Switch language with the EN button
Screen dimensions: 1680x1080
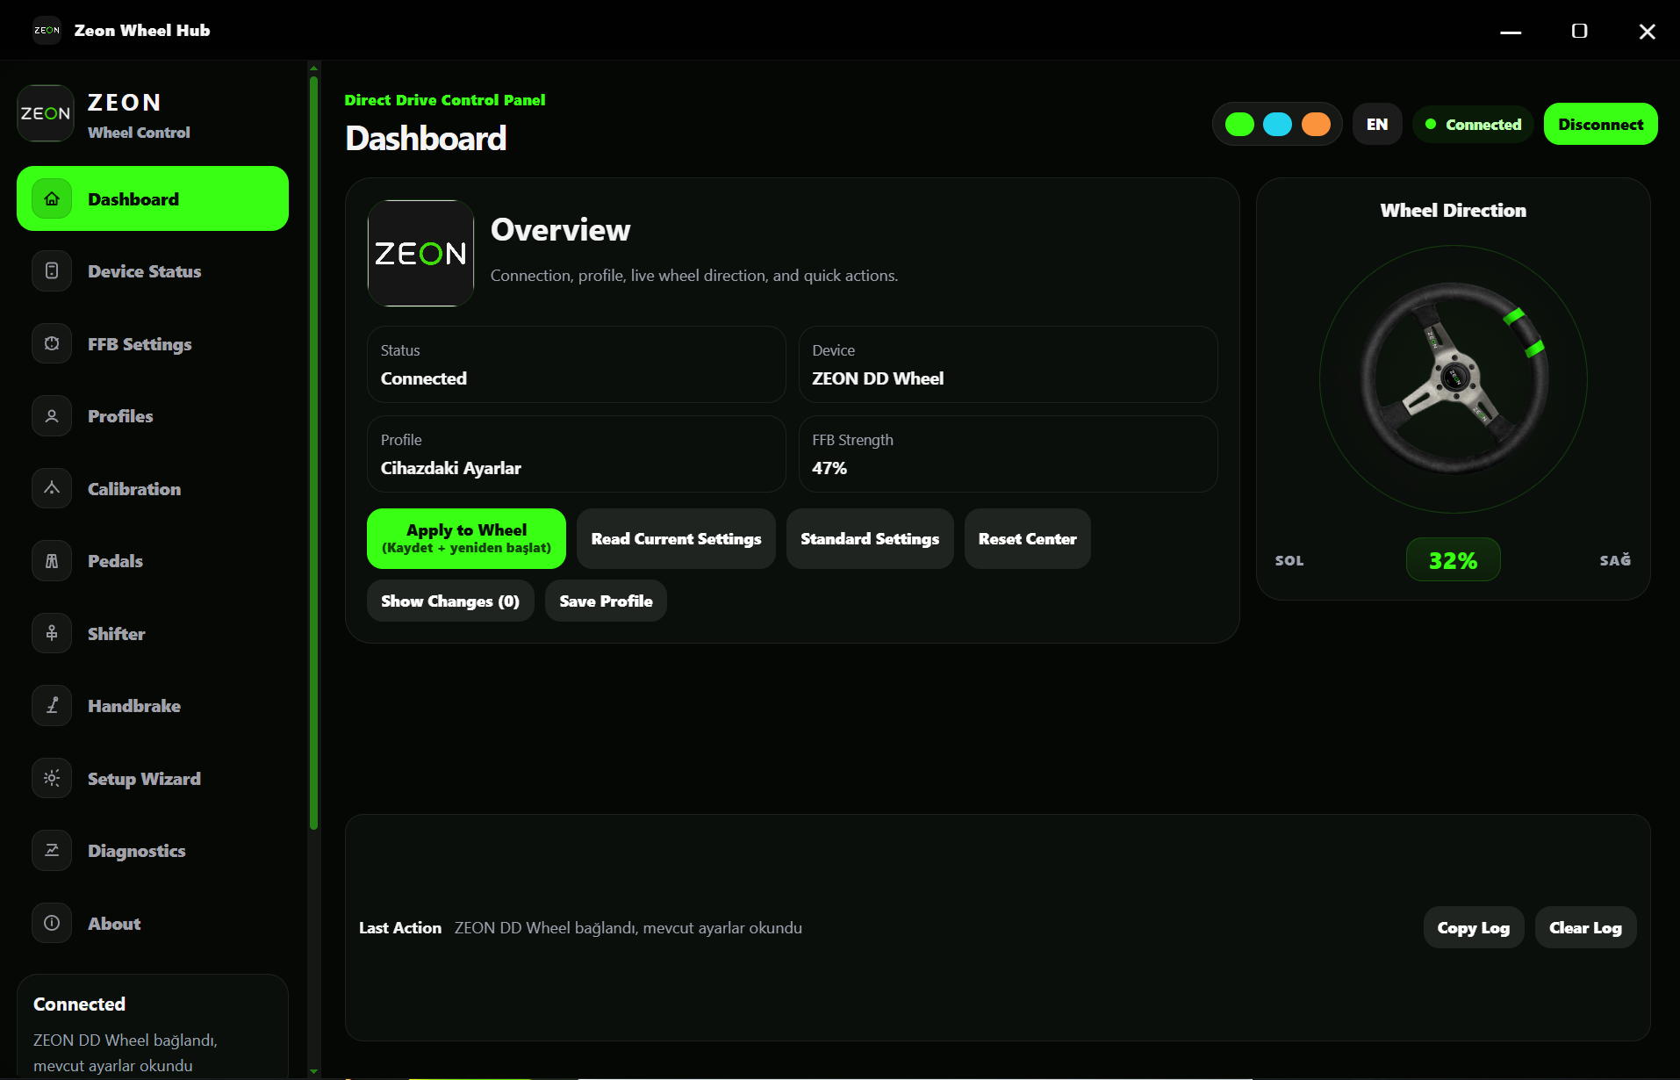pyautogui.click(x=1377, y=125)
